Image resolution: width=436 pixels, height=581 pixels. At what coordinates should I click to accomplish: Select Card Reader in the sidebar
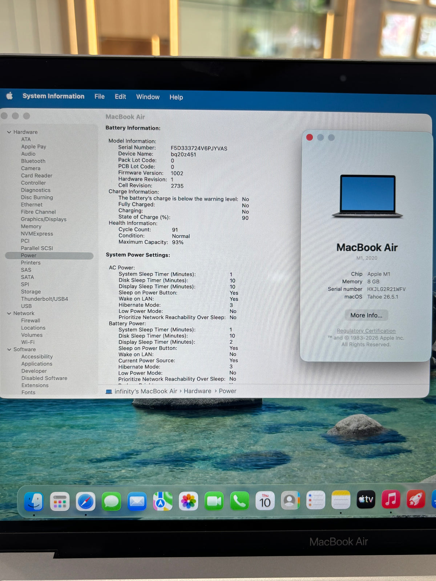click(36, 176)
